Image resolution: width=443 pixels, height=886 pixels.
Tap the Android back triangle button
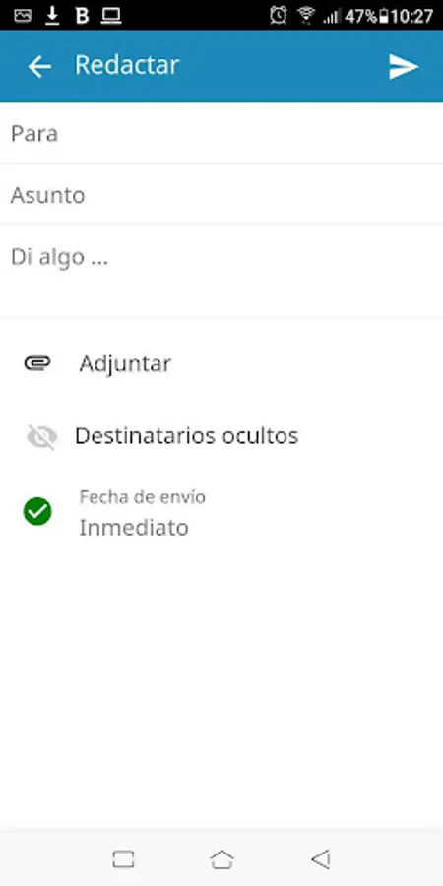pyautogui.click(x=320, y=858)
